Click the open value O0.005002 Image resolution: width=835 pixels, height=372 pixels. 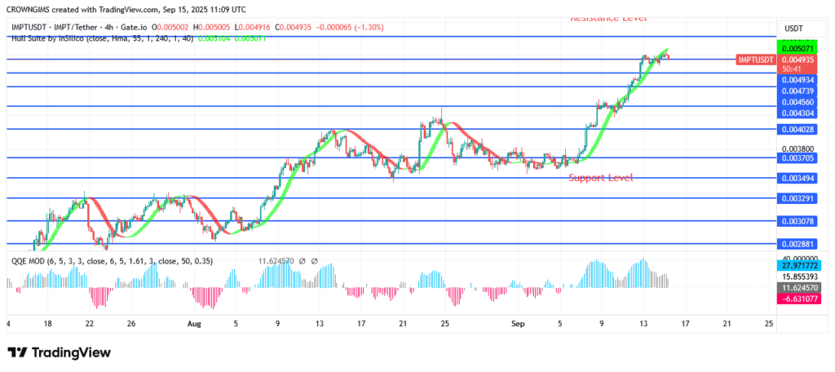tap(171, 27)
